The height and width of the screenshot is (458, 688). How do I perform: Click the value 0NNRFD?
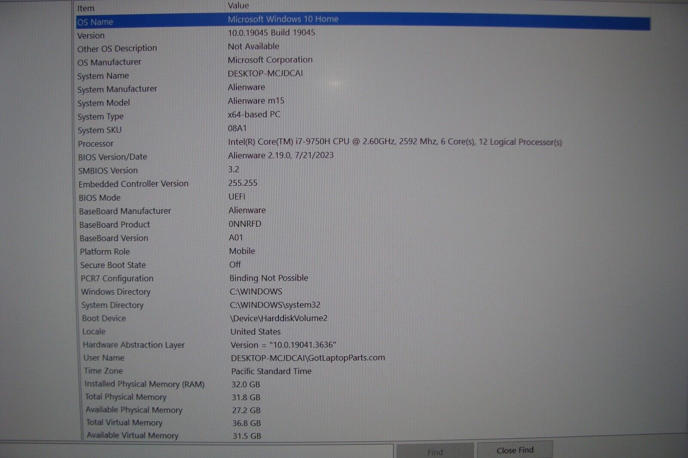point(245,224)
